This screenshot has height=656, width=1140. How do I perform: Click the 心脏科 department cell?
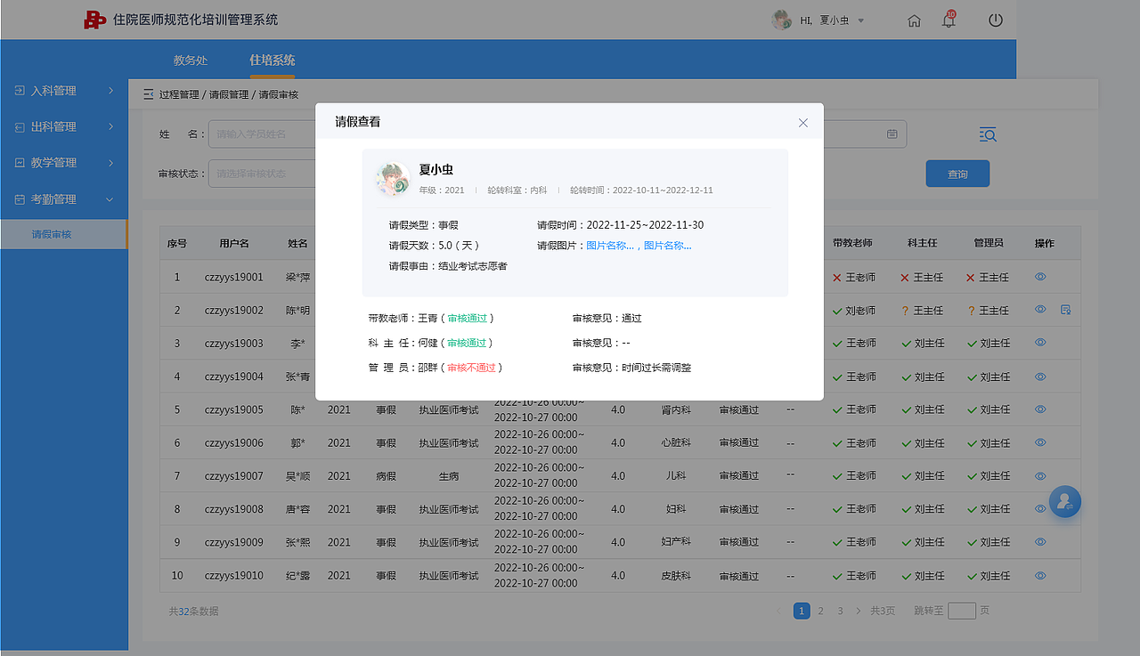pos(676,442)
